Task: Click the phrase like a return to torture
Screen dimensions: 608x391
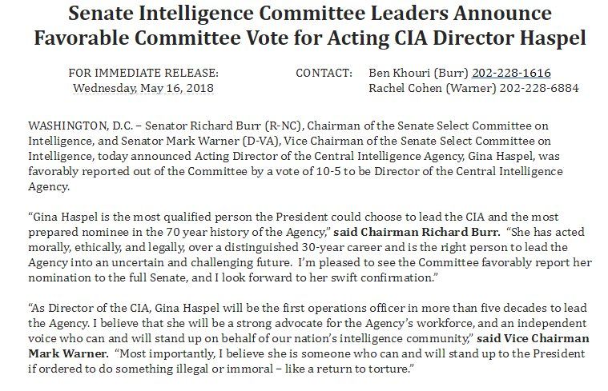Action: [x=348, y=369]
